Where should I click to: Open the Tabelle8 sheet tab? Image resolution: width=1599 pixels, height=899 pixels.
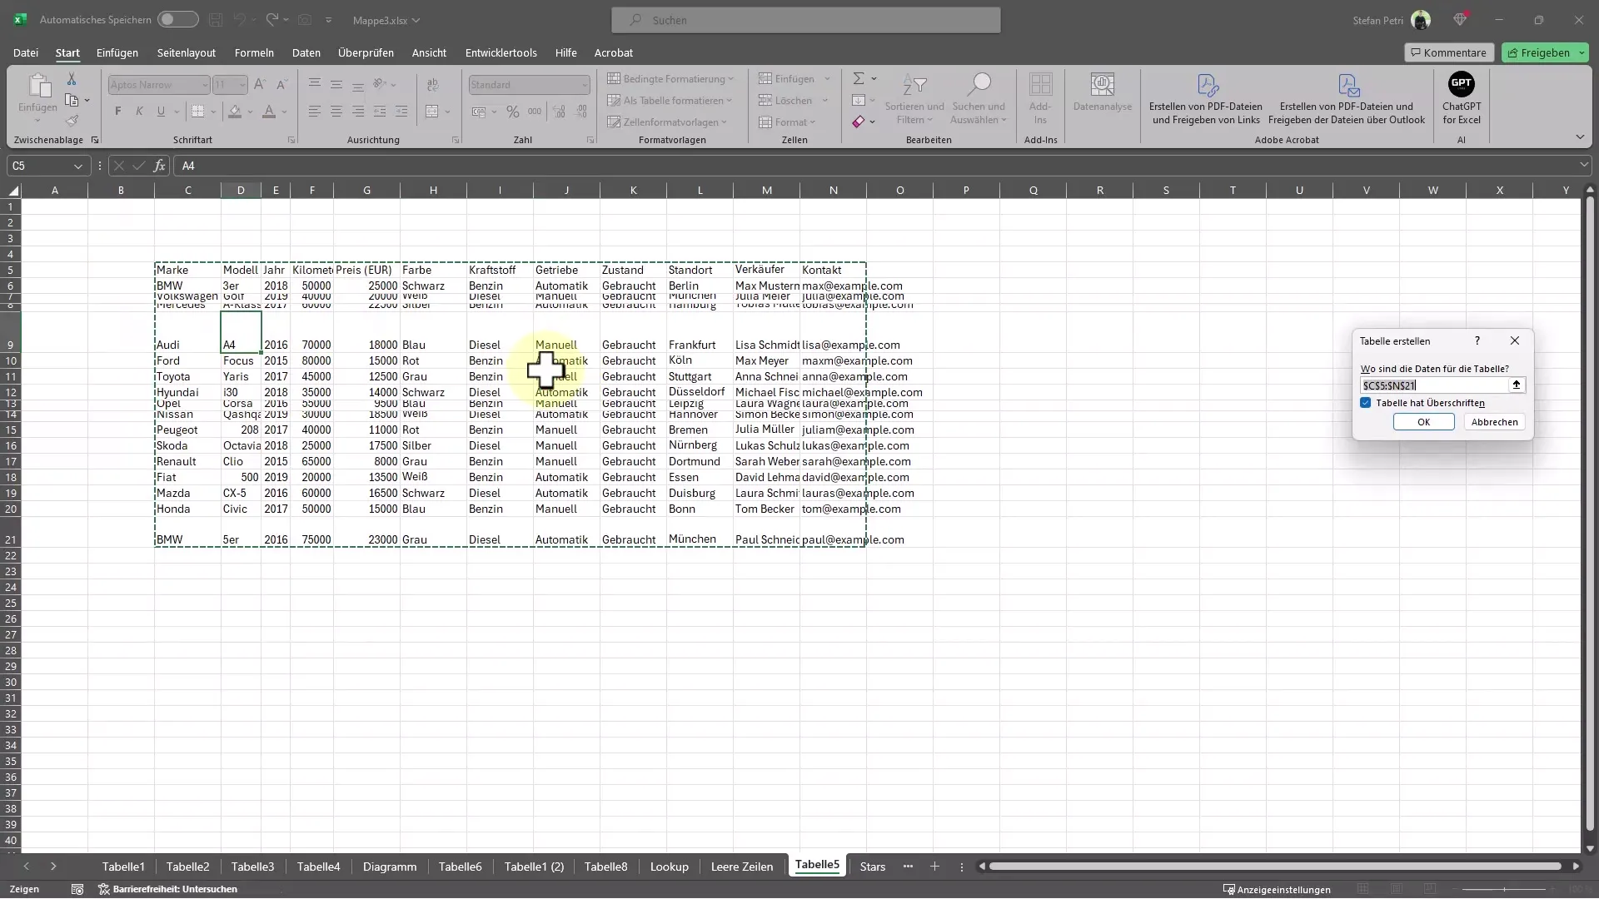tap(605, 866)
